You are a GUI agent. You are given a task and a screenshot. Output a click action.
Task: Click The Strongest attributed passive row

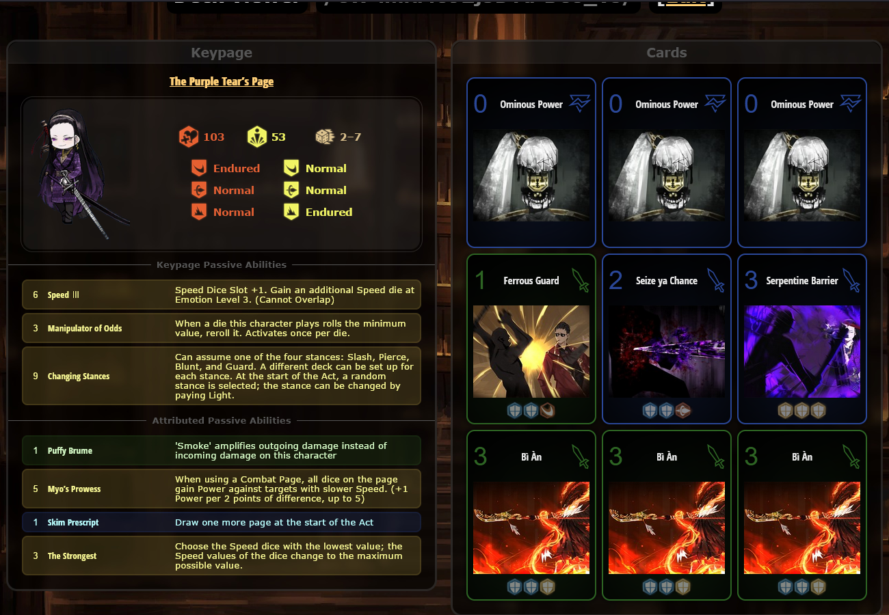pyautogui.click(x=222, y=556)
